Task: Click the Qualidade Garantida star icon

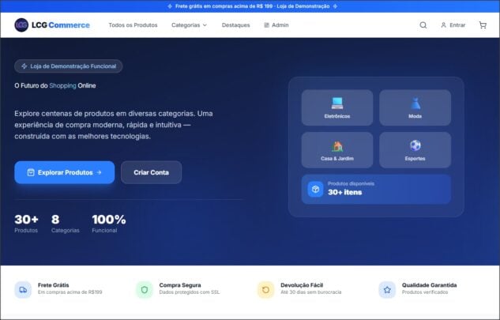Action: (387, 289)
